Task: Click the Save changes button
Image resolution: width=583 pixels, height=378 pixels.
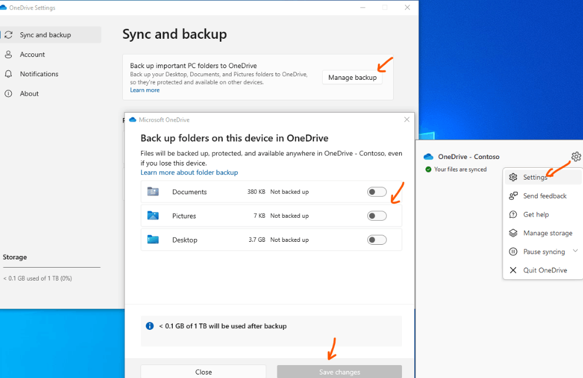Action: (x=340, y=372)
